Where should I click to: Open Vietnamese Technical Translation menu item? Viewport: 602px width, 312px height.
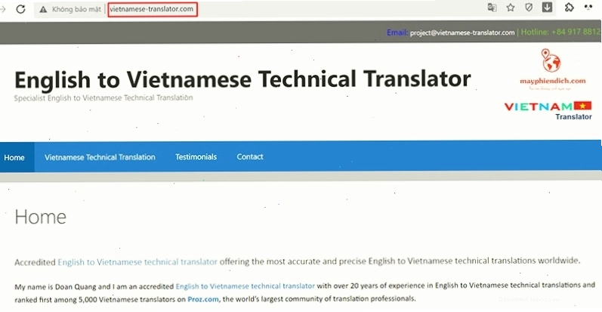[x=100, y=157]
